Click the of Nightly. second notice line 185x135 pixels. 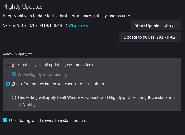point(27,105)
